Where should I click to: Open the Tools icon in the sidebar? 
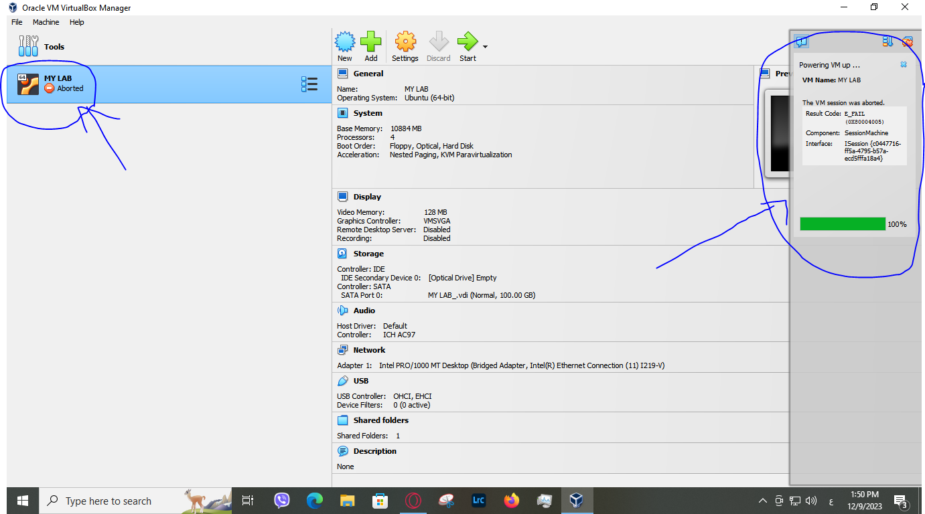(28, 46)
